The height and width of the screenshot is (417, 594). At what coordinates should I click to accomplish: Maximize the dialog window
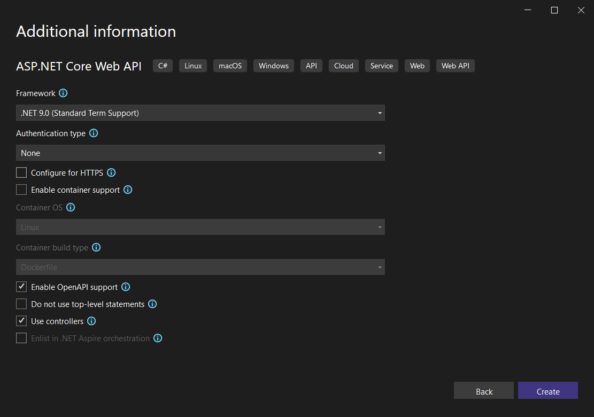pos(554,10)
